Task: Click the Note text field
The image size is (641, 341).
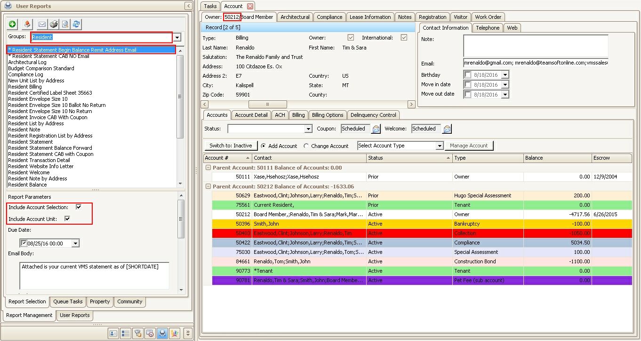Action: tap(536, 46)
